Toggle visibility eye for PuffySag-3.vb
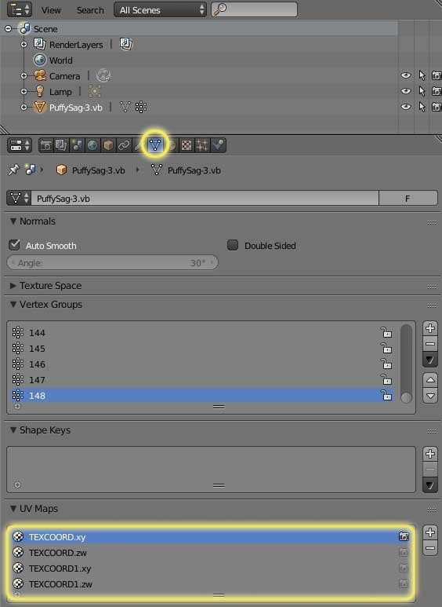This screenshot has width=442, height=607. click(x=406, y=107)
